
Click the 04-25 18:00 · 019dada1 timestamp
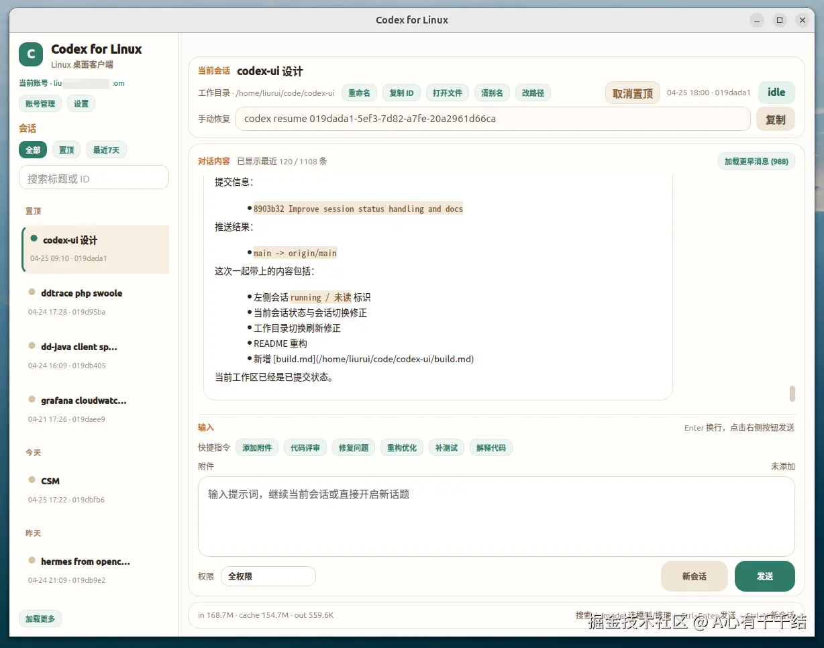709,93
